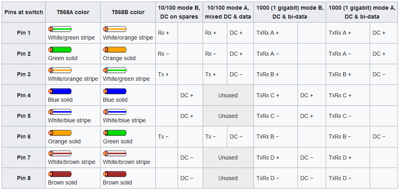
Task: Click the green solid wire icon in T568B column
Action: click(115, 133)
